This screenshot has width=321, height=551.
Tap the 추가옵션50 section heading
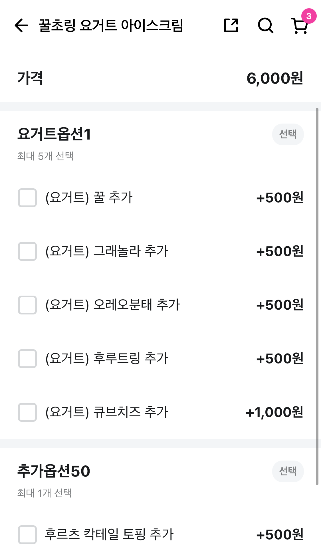point(54,471)
